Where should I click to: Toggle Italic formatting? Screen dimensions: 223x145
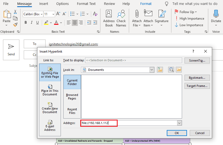click(32, 22)
